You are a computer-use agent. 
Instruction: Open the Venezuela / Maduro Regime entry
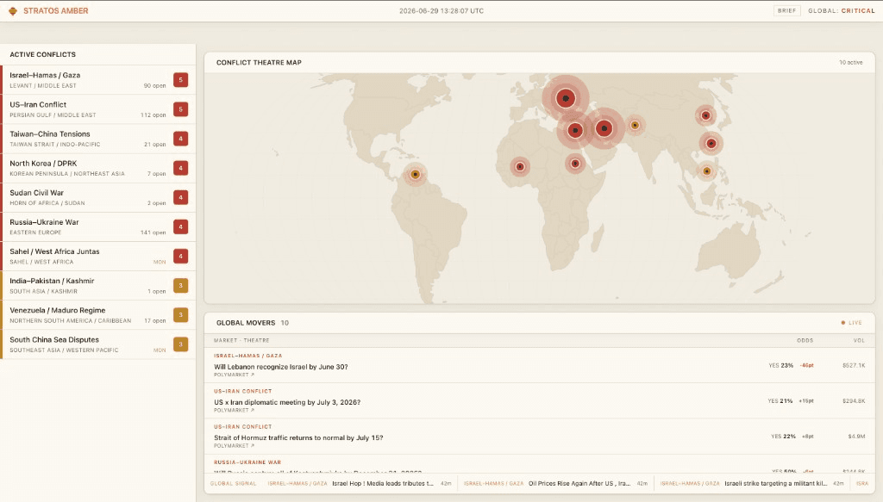98,315
